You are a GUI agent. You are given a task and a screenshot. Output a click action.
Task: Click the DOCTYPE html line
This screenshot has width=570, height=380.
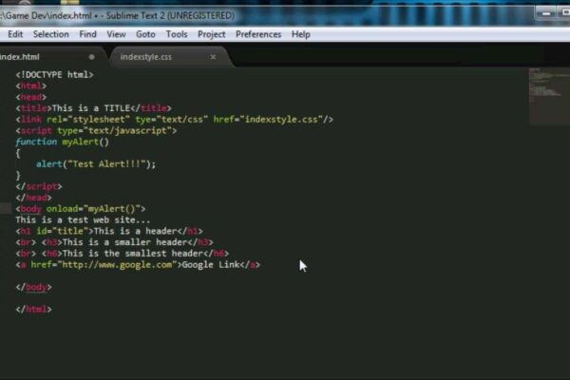coord(54,75)
